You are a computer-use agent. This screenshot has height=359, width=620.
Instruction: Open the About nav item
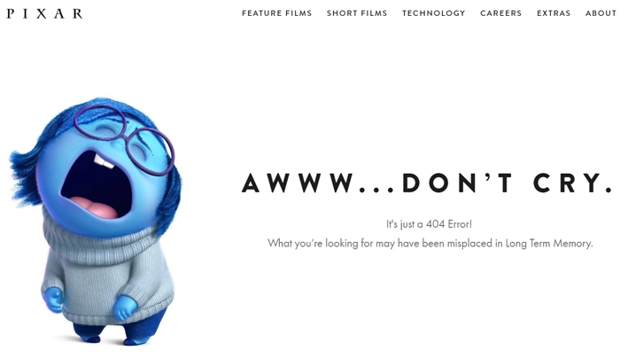(601, 13)
